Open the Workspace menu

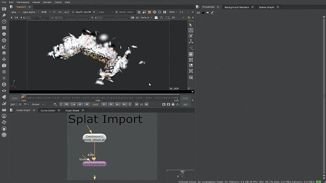(23, 2)
